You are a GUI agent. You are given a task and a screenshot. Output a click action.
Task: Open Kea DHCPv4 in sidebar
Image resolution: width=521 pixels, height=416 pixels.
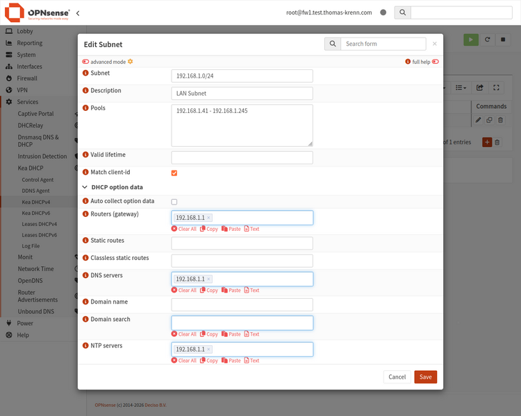pyautogui.click(x=36, y=202)
